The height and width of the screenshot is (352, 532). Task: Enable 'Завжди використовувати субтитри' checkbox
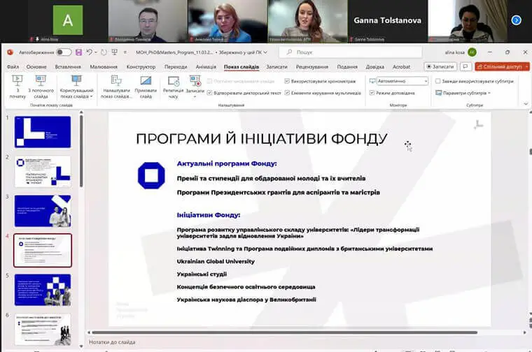tap(437, 82)
